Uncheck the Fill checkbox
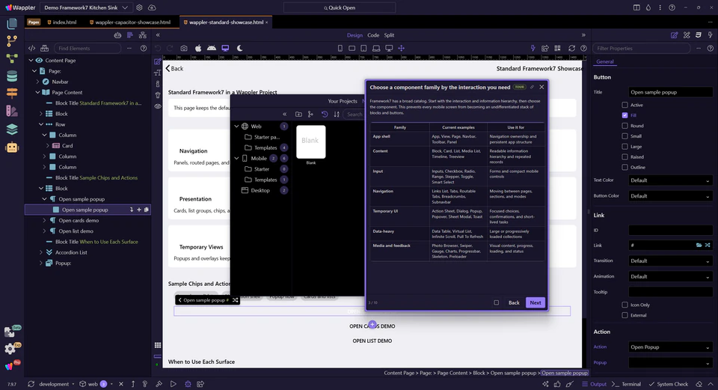The height and width of the screenshot is (390, 718). click(625, 115)
